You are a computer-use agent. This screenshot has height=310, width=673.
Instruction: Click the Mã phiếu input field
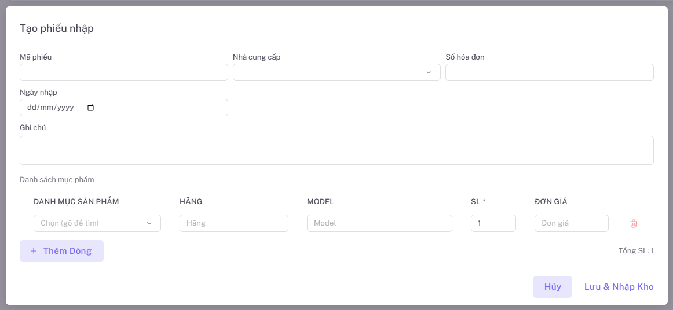click(x=123, y=72)
